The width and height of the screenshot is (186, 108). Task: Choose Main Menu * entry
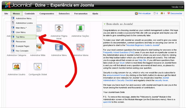24,28
